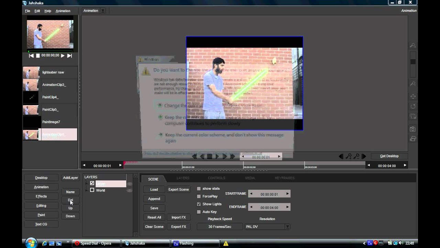Click skip-to-start in clip preview player
Image resolution: width=440 pixels, height=248 pixels.
[31, 55]
